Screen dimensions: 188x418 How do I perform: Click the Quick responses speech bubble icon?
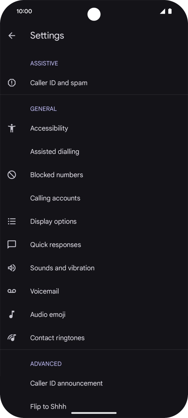pyautogui.click(x=11, y=245)
